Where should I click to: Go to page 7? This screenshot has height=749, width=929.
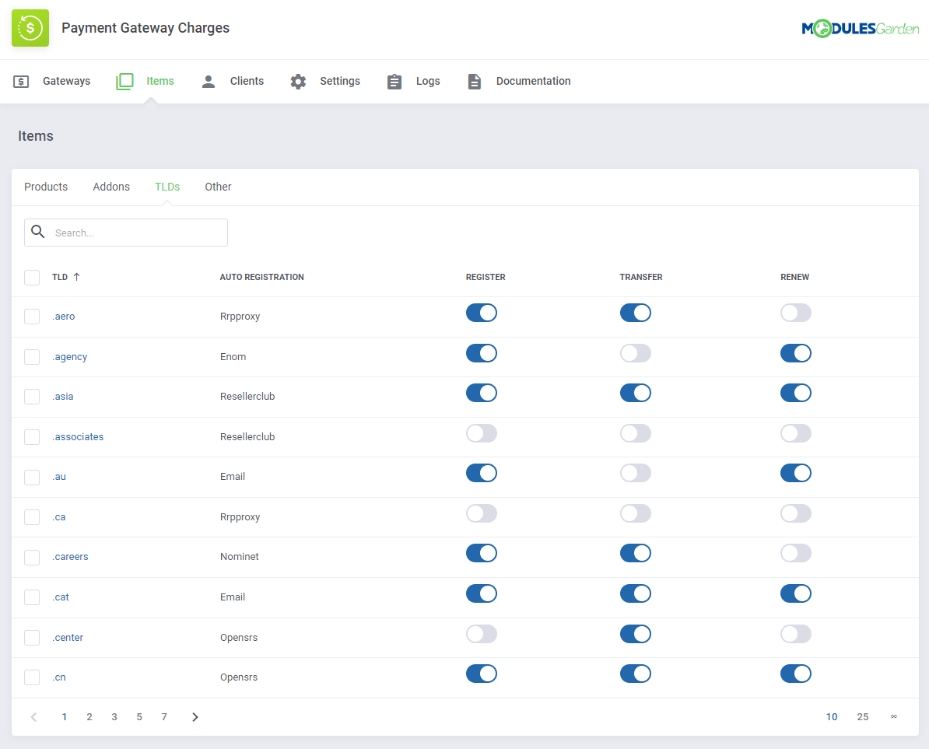(x=164, y=717)
